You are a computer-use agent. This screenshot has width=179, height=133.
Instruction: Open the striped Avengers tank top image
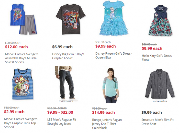[23, 84]
